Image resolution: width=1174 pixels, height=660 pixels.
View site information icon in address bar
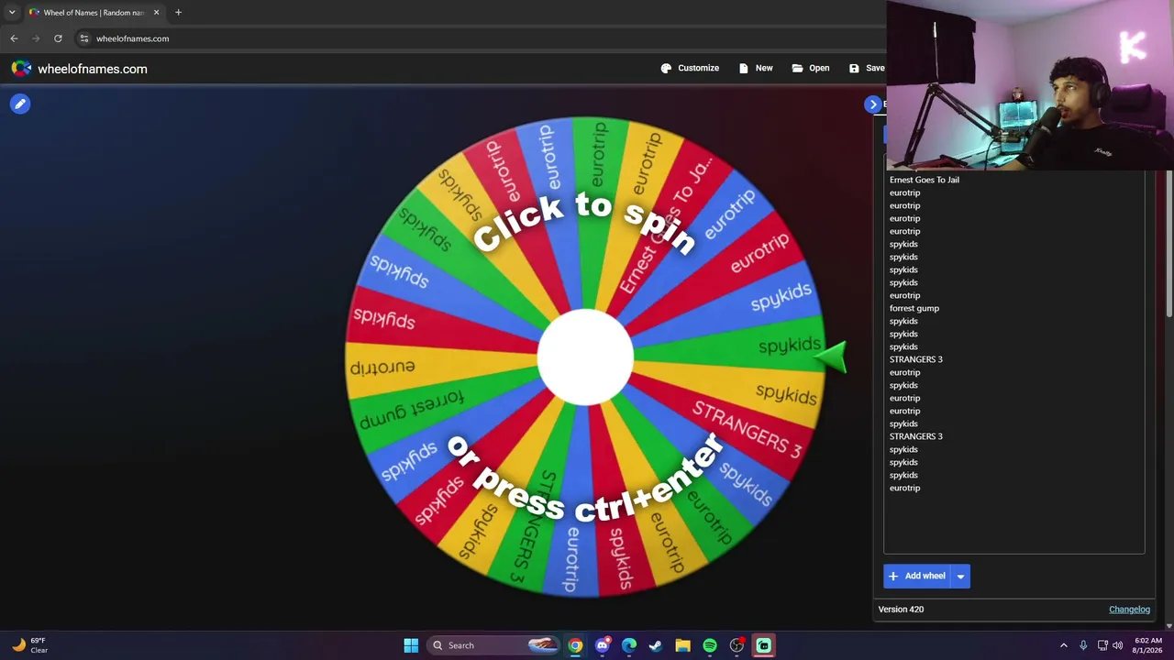(83, 38)
